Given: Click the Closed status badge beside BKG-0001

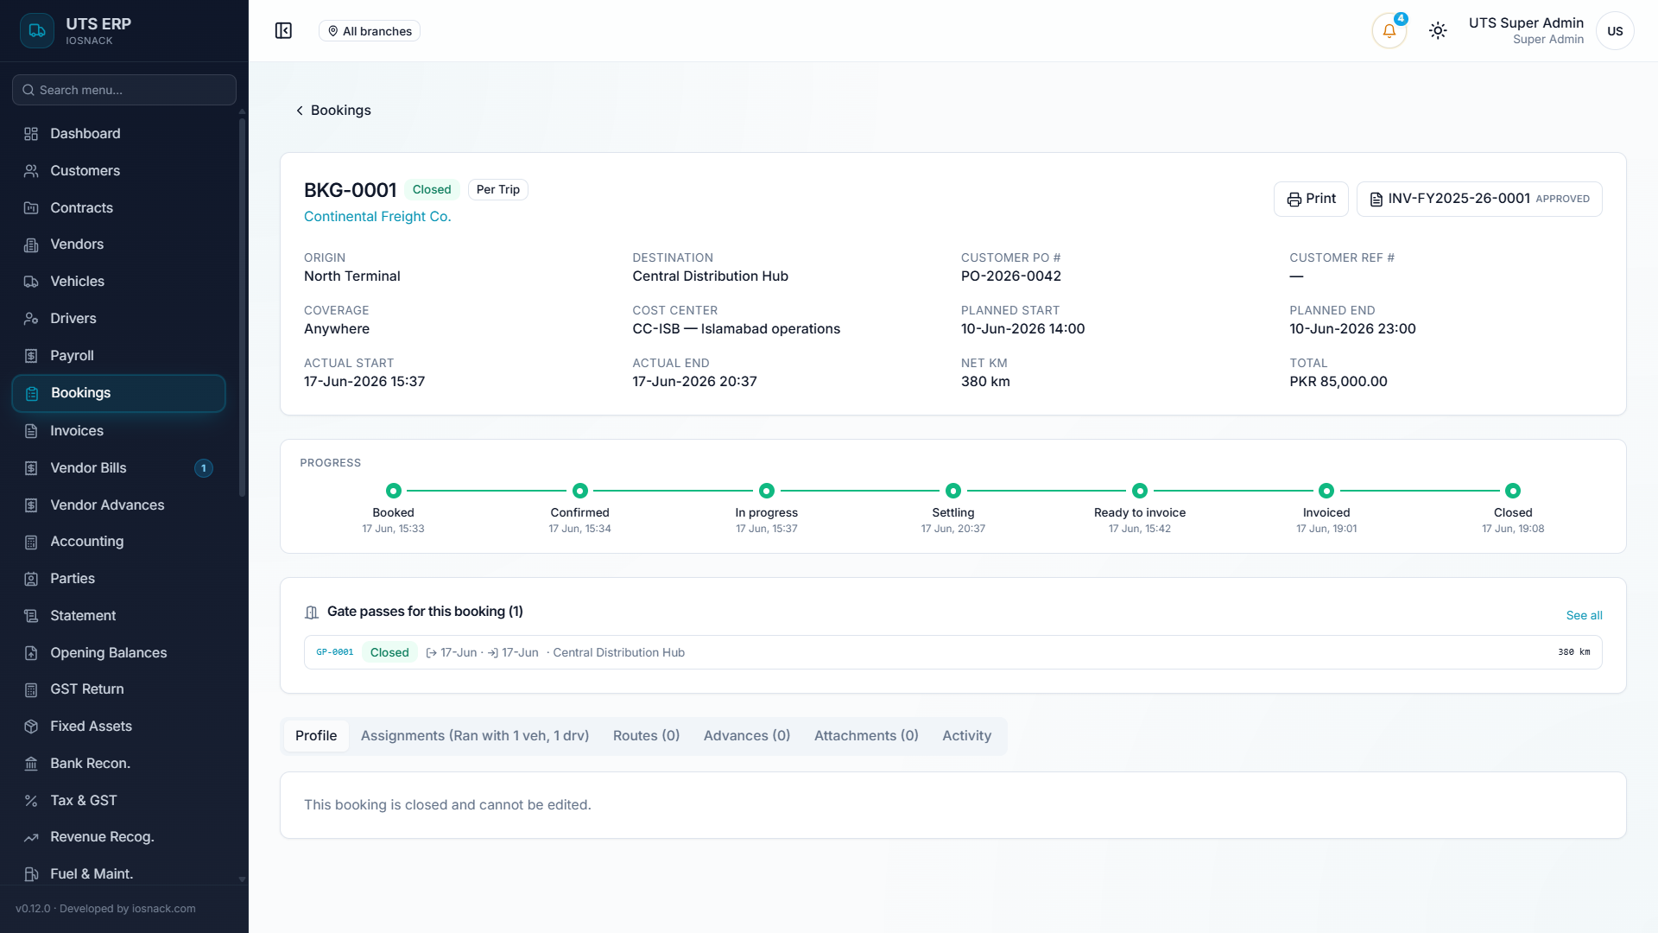Looking at the screenshot, I should (432, 190).
